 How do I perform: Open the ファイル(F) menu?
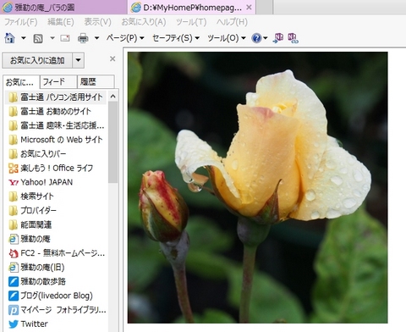point(21,22)
